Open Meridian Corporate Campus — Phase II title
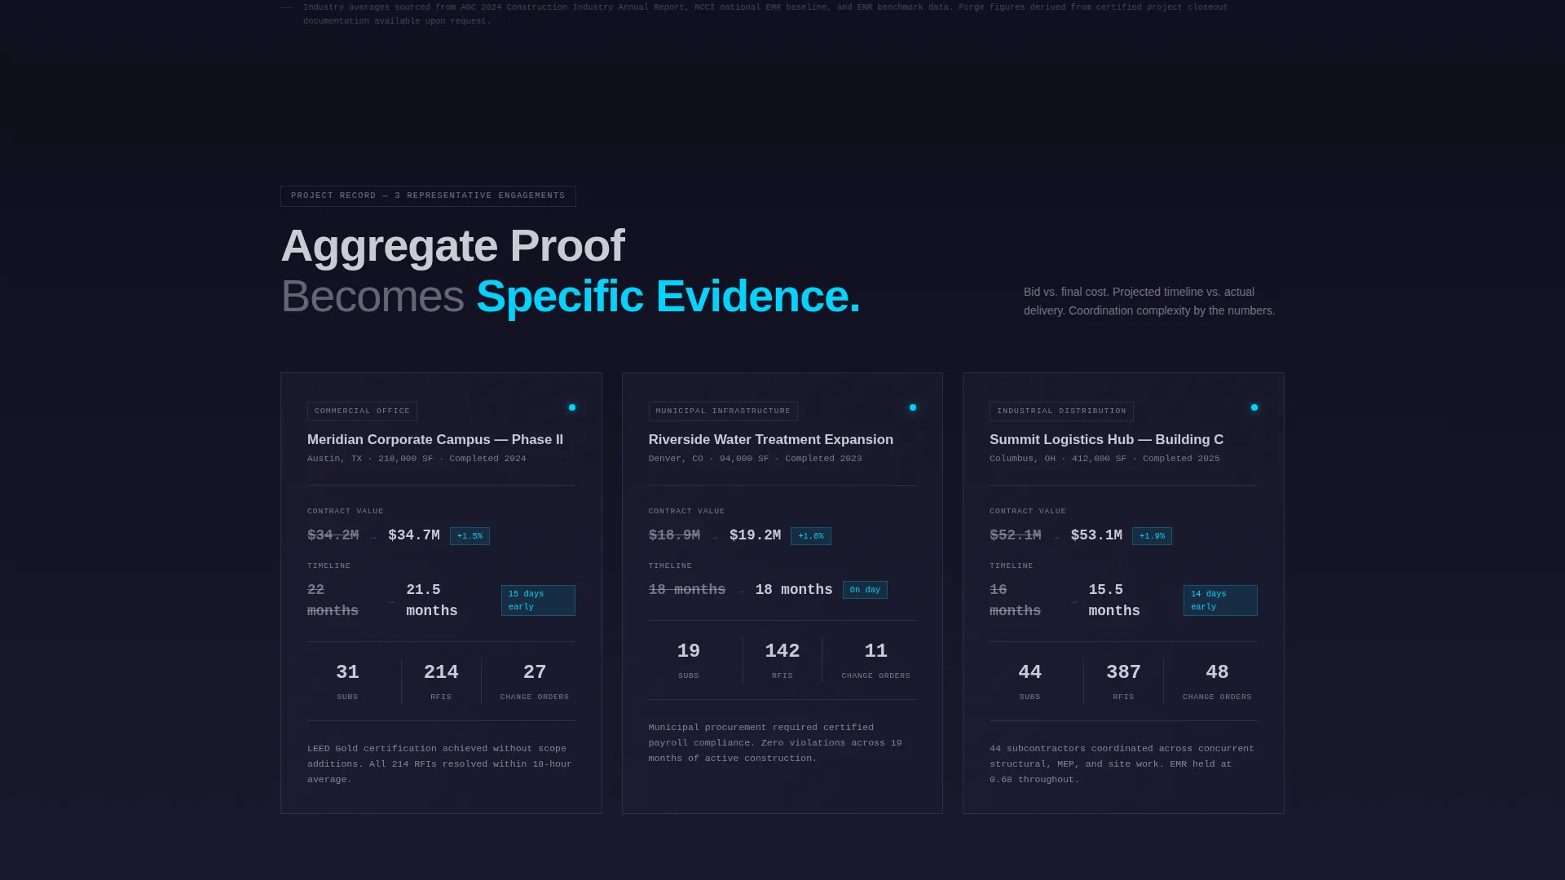This screenshot has width=1565, height=880. 435,440
